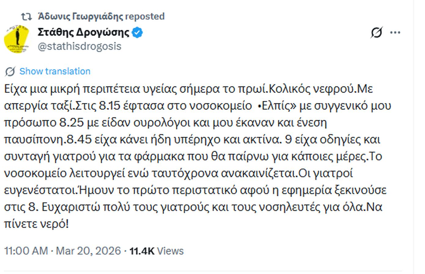Click the blue verified badge

137,32
